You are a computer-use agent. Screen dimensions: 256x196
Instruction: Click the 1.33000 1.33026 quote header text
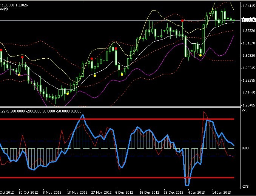tap(15, 5)
